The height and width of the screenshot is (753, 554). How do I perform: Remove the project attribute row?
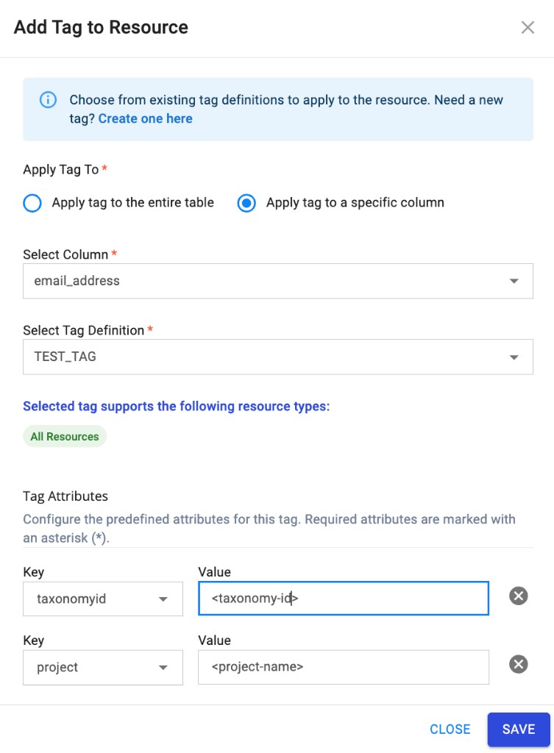pos(518,664)
